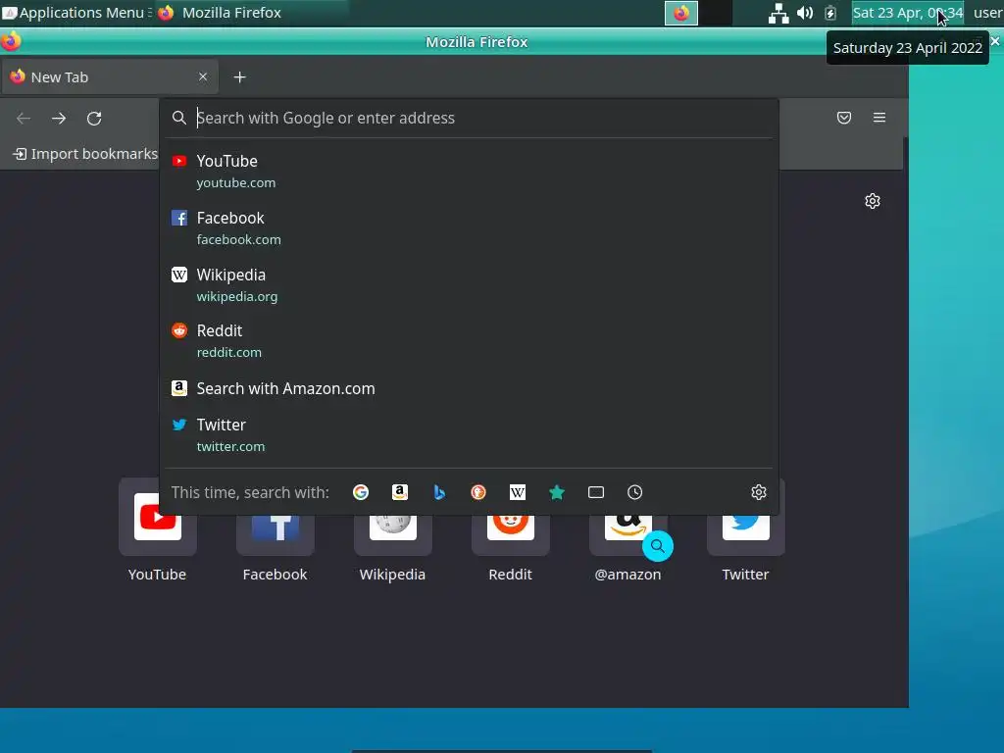Click the battery power icon in tray
This screenshot has width=1004, height=753.
[830, 13]
